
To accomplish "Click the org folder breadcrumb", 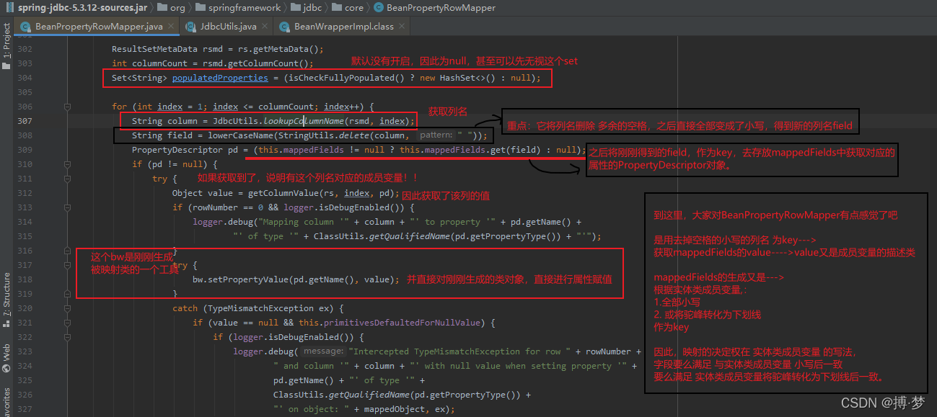I will pyautogui.click(x=171, y=7).
